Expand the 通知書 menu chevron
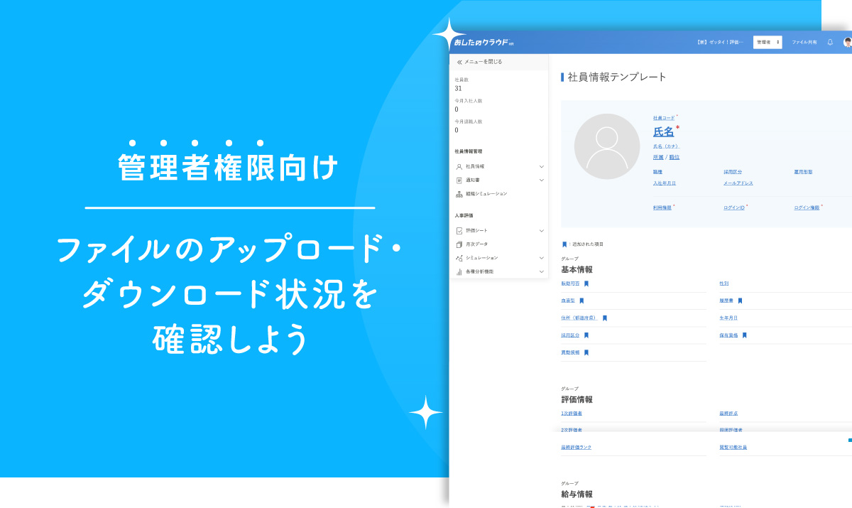This screenshot has width=852, height=508. (x=542, y=180)
